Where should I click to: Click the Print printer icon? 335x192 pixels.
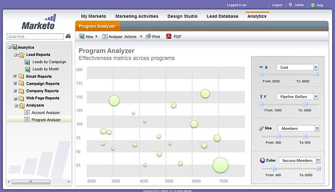point(148,36)
